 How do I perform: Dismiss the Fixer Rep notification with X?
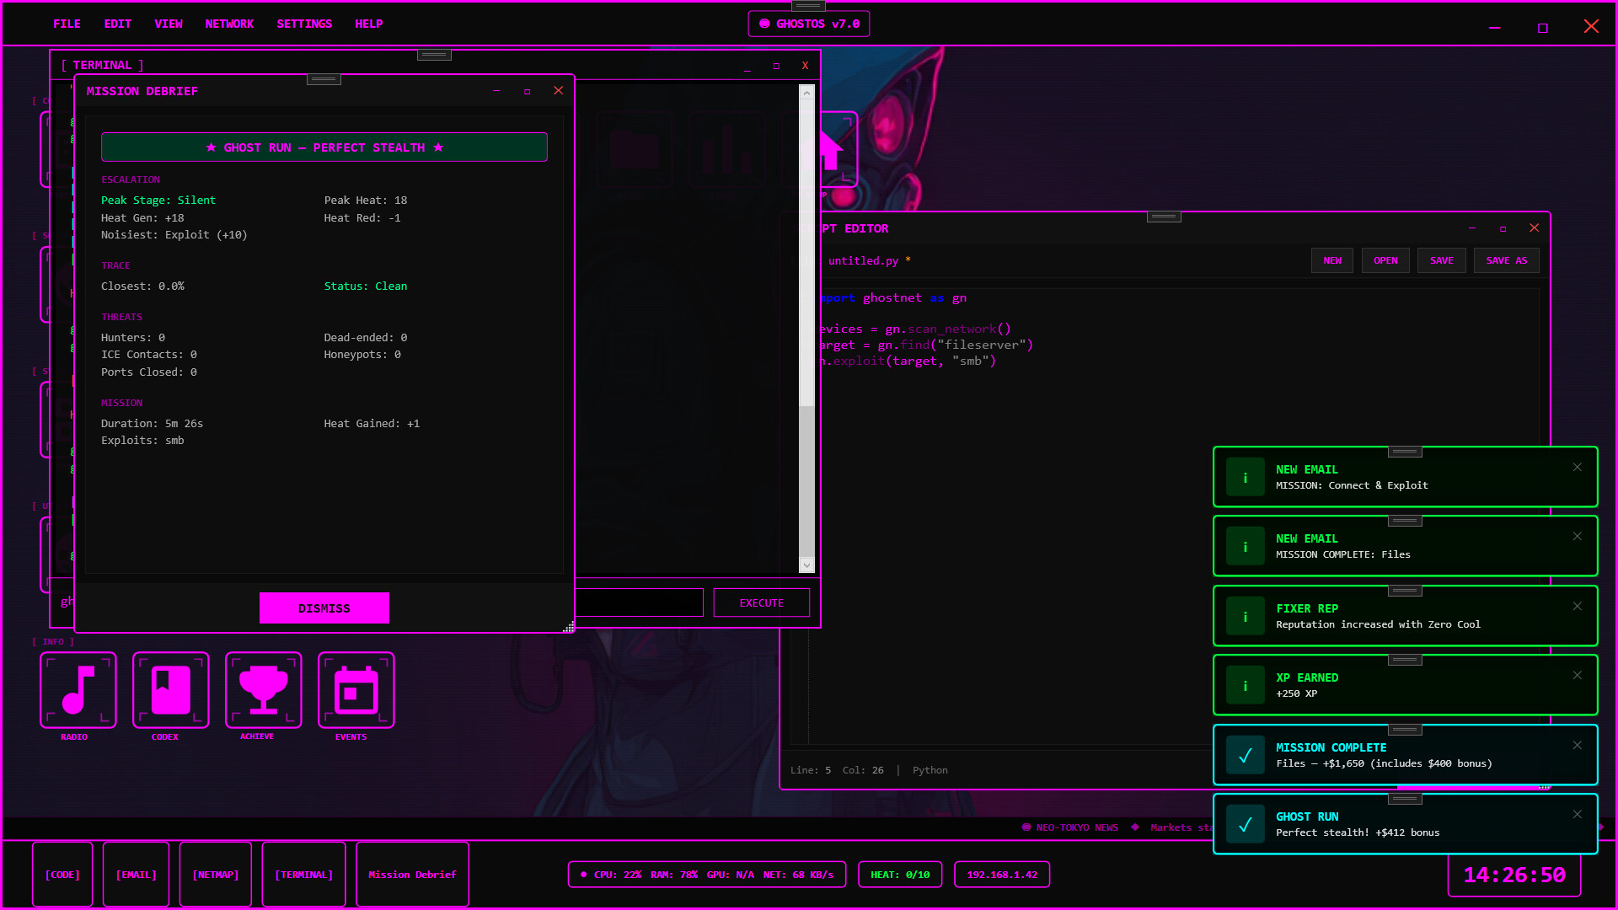pyautogui.click(x=1577, y=606)
